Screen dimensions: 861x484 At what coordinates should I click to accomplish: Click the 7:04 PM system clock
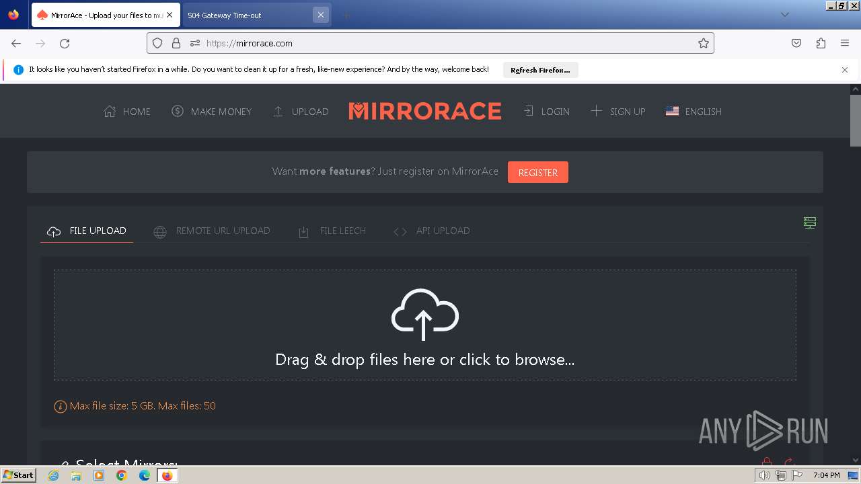(x=826, y=475)
